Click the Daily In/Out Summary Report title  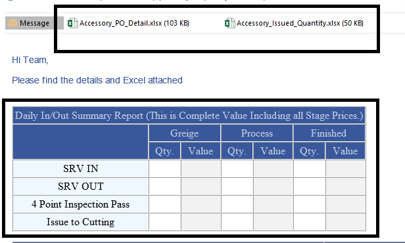(x=189, y=116)
